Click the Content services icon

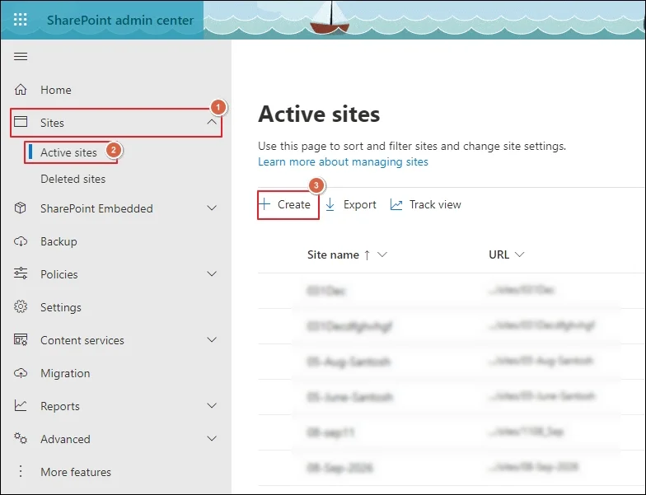pos(21,339)
